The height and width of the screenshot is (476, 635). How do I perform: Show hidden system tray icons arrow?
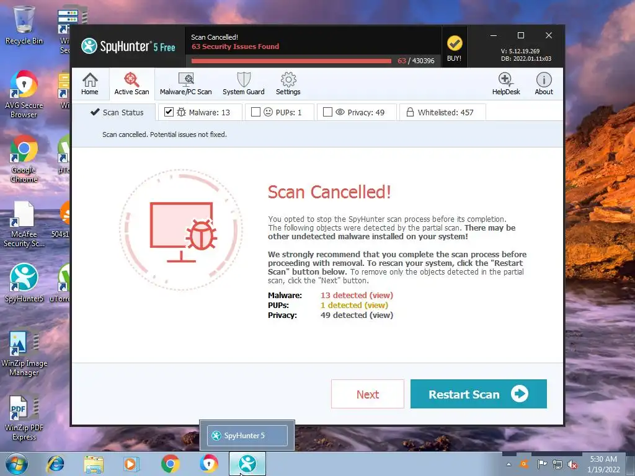pyautogui.click(x=508, y=464)
